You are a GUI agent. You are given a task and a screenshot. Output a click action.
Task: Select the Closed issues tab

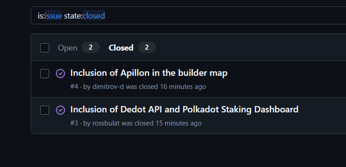tap(121, 48)
